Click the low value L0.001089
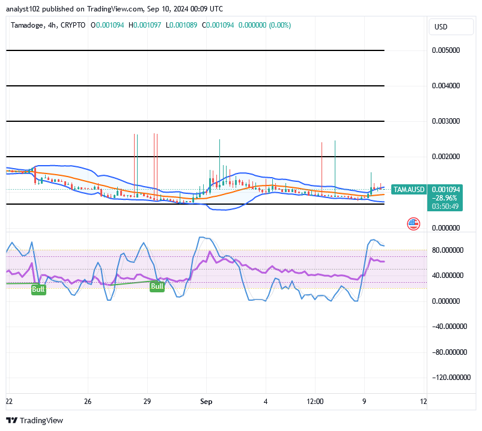 [x=182, y=25]
